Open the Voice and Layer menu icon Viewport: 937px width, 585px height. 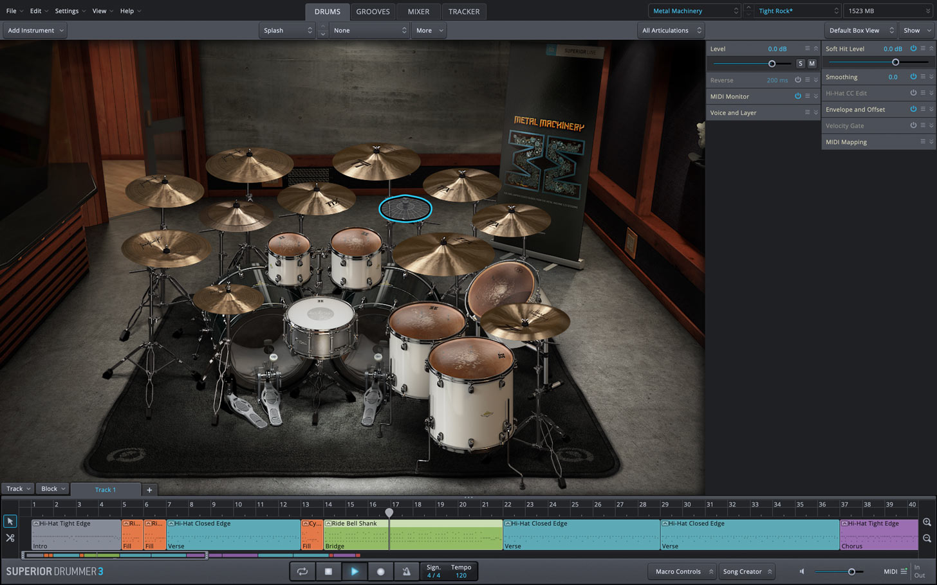coord(807,112)
